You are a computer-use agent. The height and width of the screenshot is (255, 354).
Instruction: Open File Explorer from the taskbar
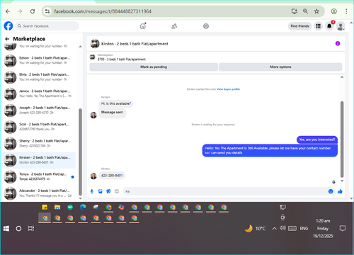pyautogui.click(x=57, y=208)
